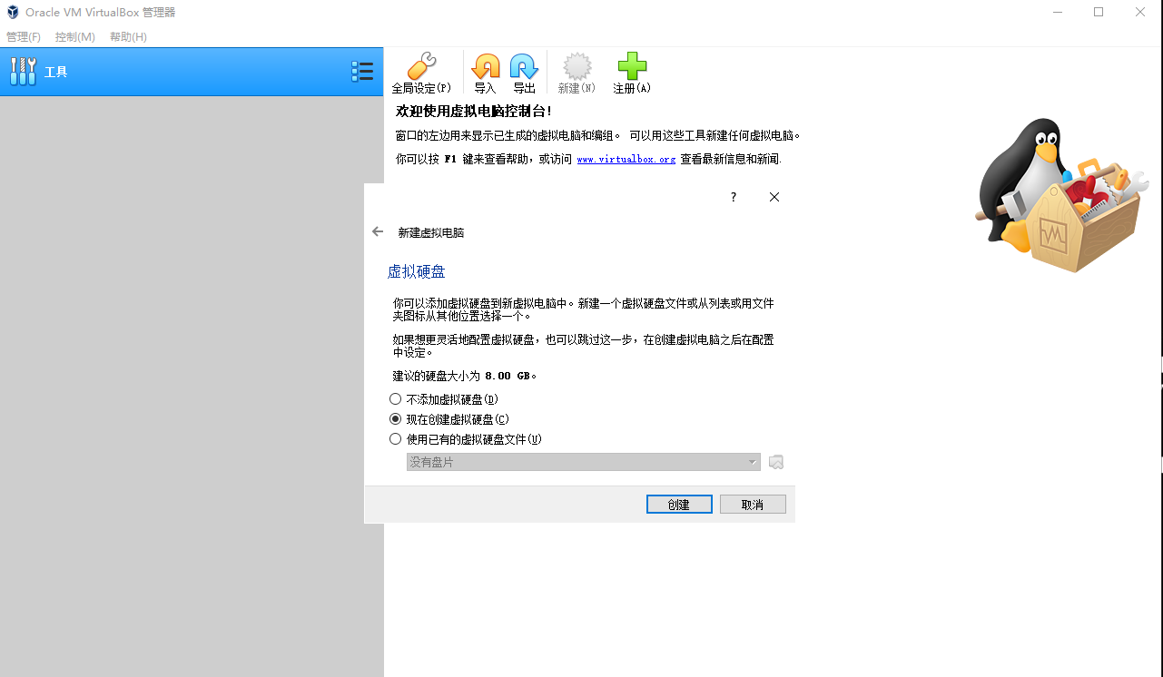This screenshot has height=677, width=1163.
Task: Click the virtual media browser folder icon
Action: [x=775, y=461]
